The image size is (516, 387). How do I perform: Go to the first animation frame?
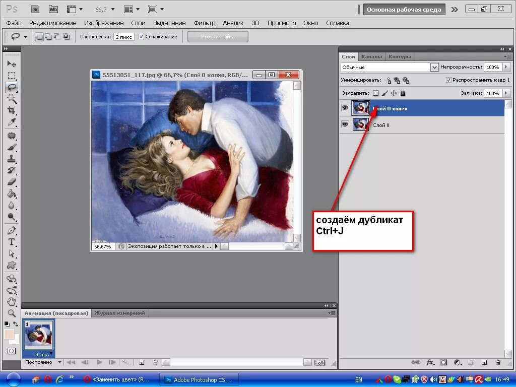point(71,362)
